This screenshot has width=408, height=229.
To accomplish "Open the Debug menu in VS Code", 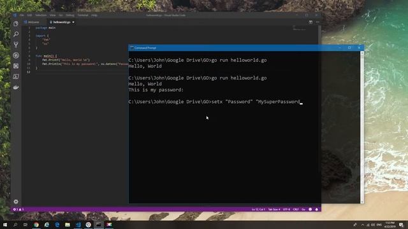I will [70, 15].
